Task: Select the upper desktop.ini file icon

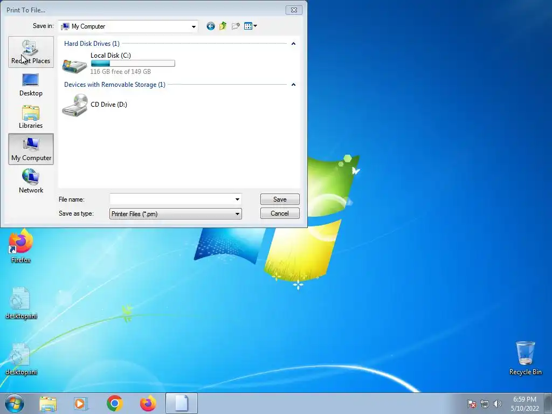Action: click(21, 303)
